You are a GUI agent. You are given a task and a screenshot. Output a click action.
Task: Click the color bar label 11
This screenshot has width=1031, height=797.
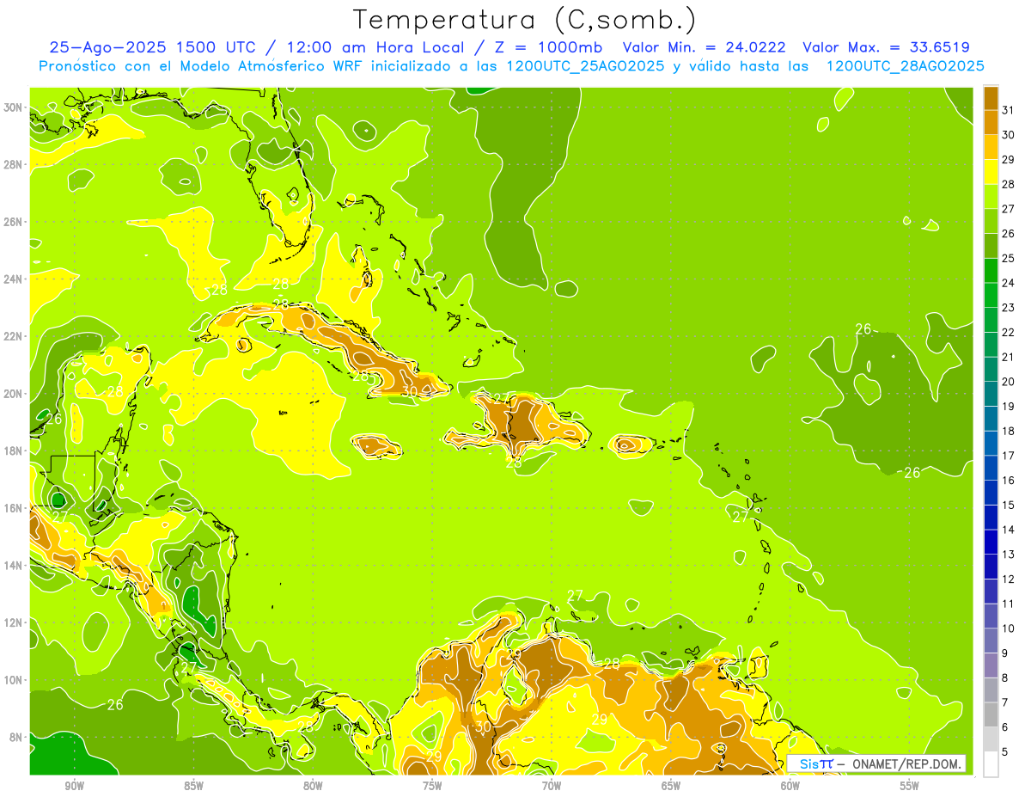pos(1008,604)
